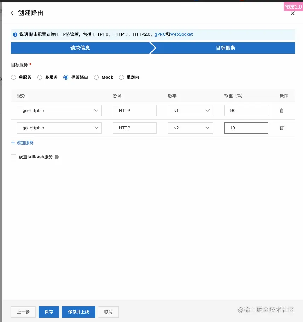Image resolution: width=303 pixels, height=322 pixels.
Task: Choose the Mock radio option
Action: tap(96, 77)
